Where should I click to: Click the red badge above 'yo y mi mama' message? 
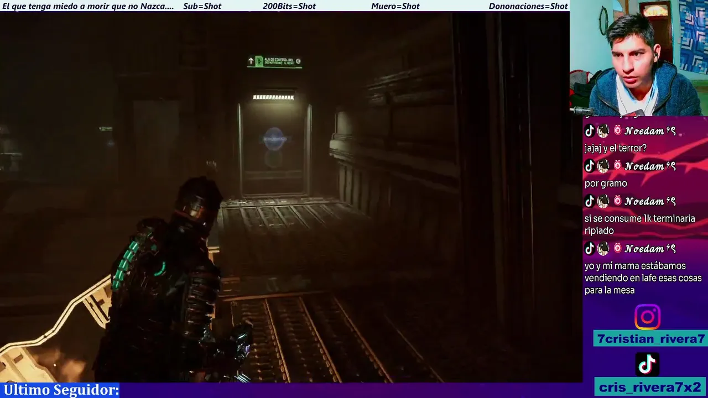pyautogui.click(x=617, y=249)
